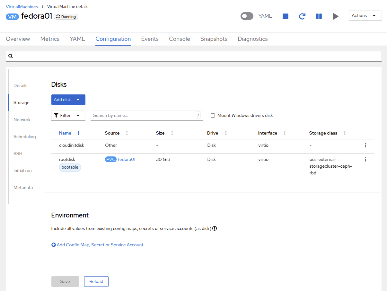Switch to the Snapshots tab
Screen dimensions: 387x291
point(214,39)
